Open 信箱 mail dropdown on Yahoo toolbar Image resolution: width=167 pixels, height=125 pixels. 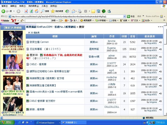[118, 20]
